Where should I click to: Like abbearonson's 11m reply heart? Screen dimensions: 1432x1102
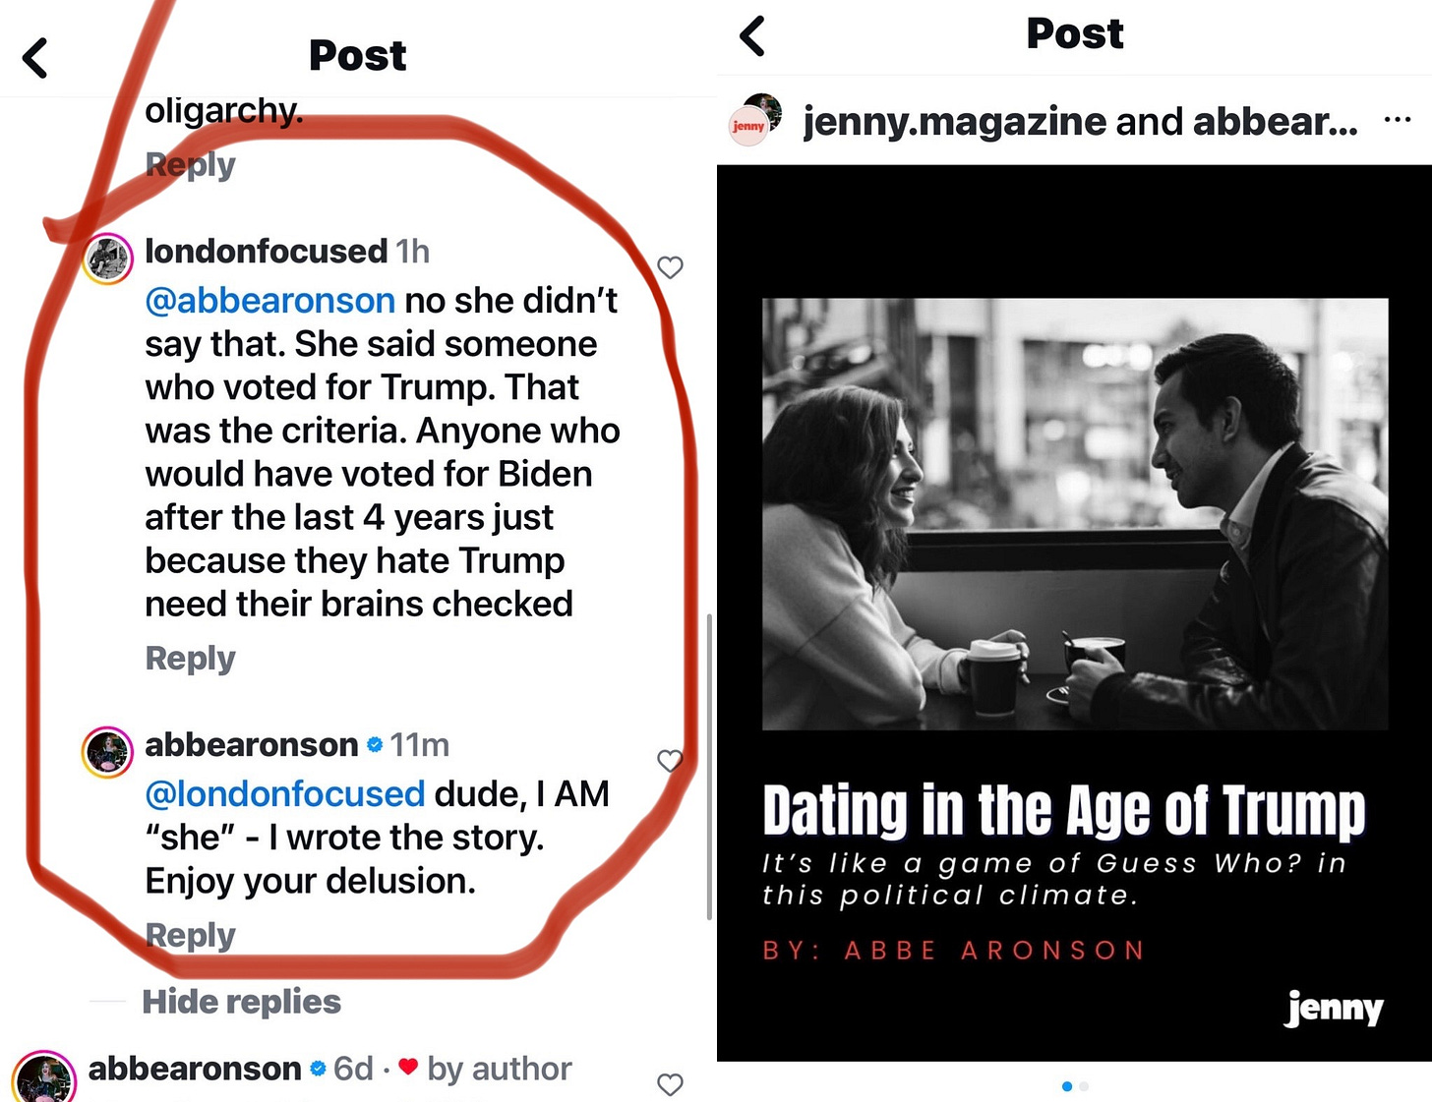(x=670, y=761)
